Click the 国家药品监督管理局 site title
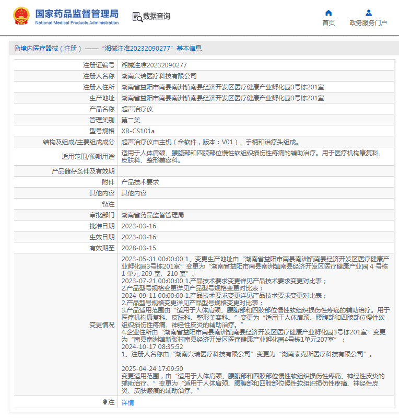Screen dimensions: 399x418 pos(77,14)
